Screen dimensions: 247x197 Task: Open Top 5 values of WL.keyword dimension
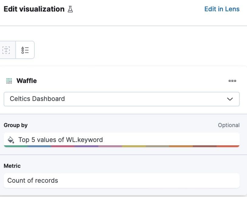61,140
